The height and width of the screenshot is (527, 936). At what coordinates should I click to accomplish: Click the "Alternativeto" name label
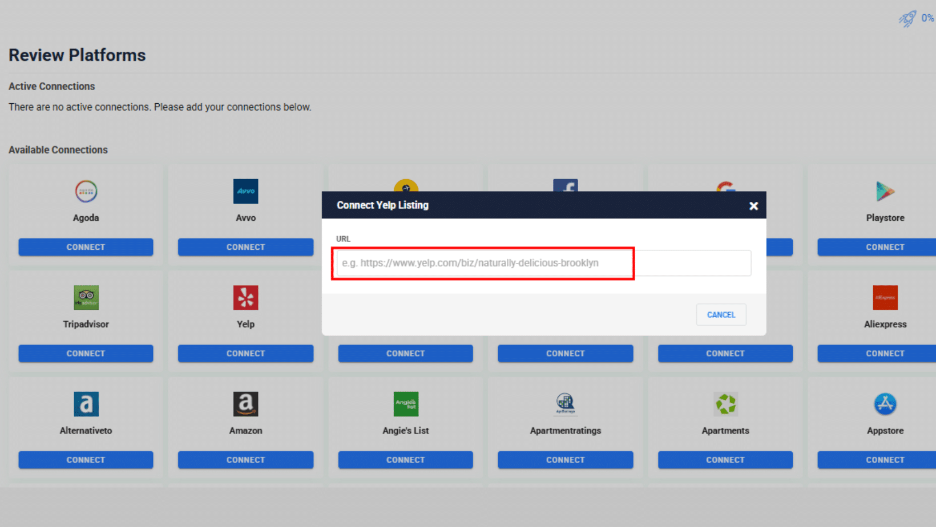tap(86, 431)
